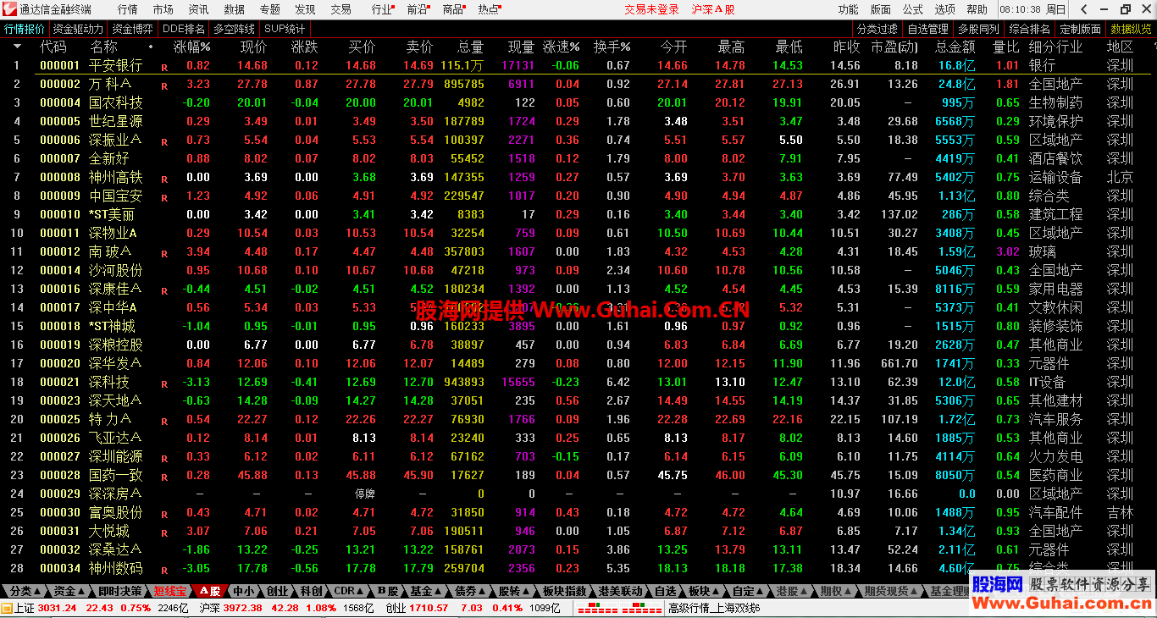The image size is (1157, 618).
Task: Click the 分类过滤 button
Action: click(x=877, y=29)
